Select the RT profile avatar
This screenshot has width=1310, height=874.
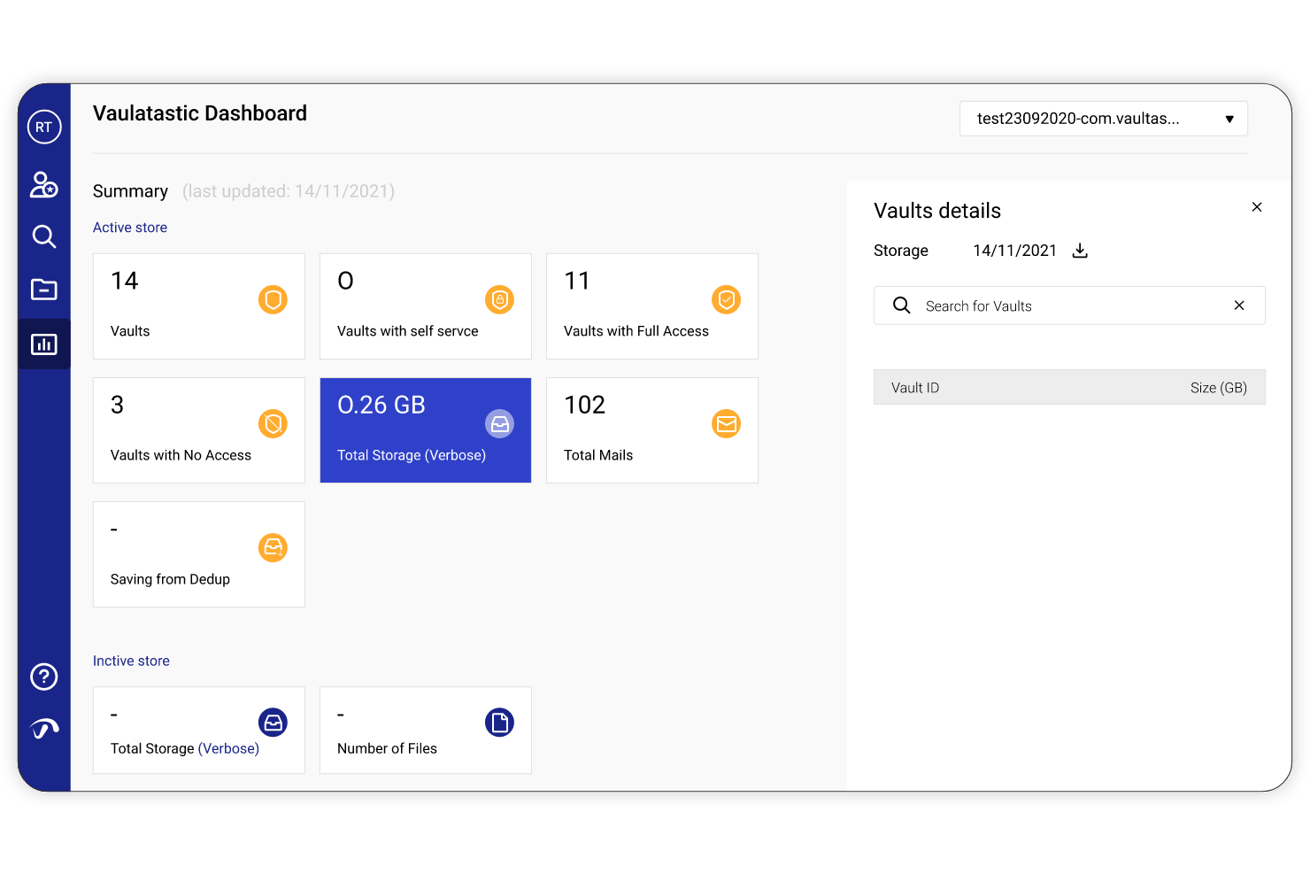click(x=43, y=127)
